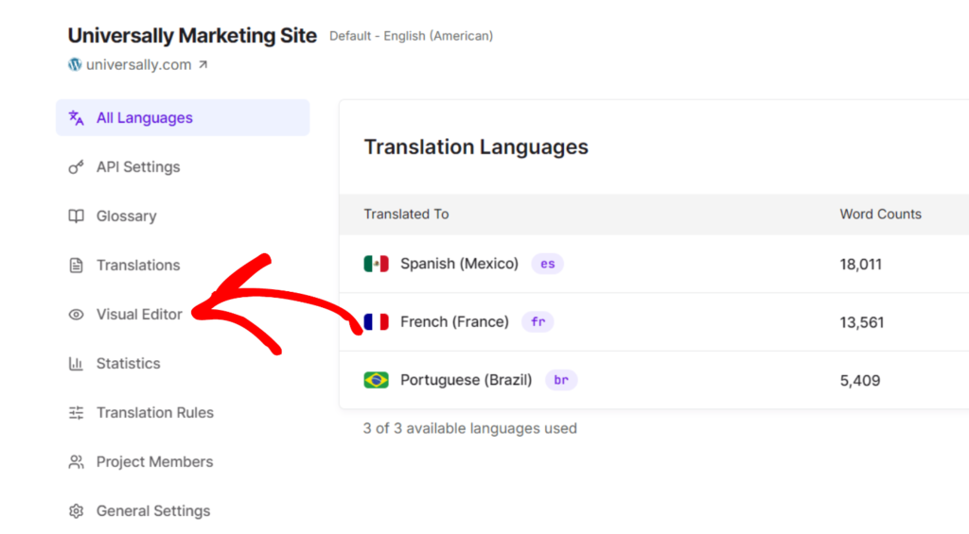
Task: Visit the universally.com link
Action: 138,64
